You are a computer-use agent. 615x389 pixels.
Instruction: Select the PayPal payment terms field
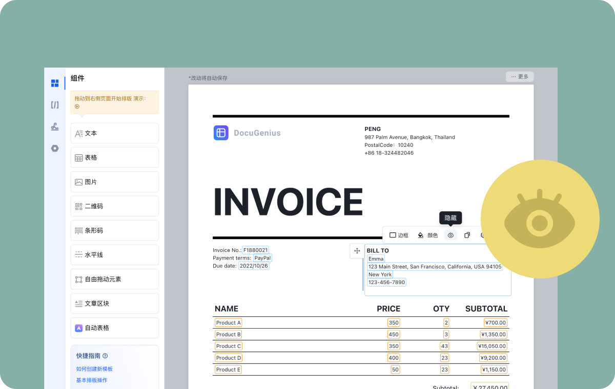262,258
